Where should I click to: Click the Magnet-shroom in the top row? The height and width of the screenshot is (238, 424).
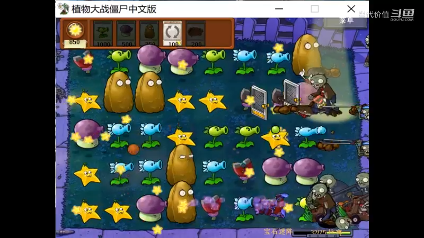click(84, 62)
